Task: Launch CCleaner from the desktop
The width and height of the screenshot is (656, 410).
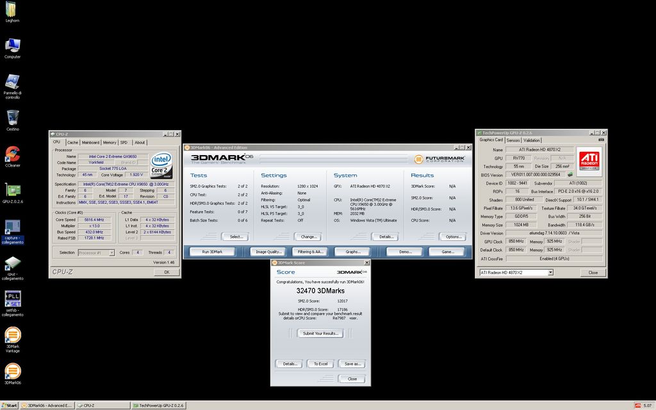Action: (x=13, y=156)
